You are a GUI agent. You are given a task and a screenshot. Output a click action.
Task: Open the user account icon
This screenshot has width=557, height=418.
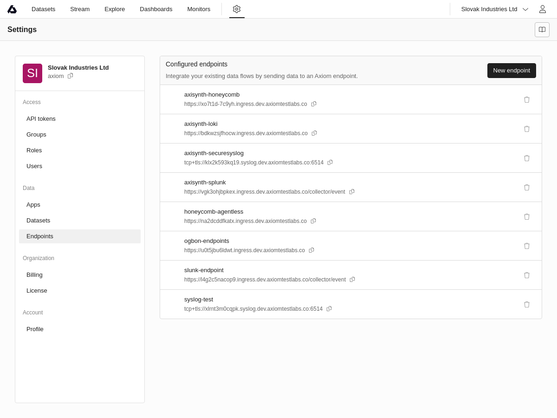pyautogui.click(x=542, y=9)
